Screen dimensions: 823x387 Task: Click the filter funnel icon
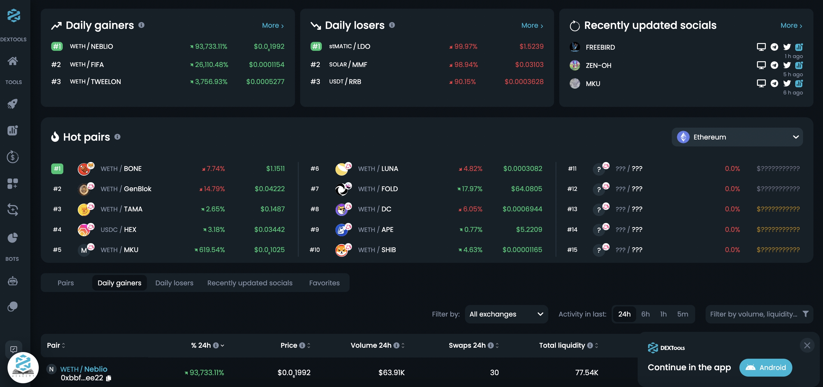pos(806,314)
